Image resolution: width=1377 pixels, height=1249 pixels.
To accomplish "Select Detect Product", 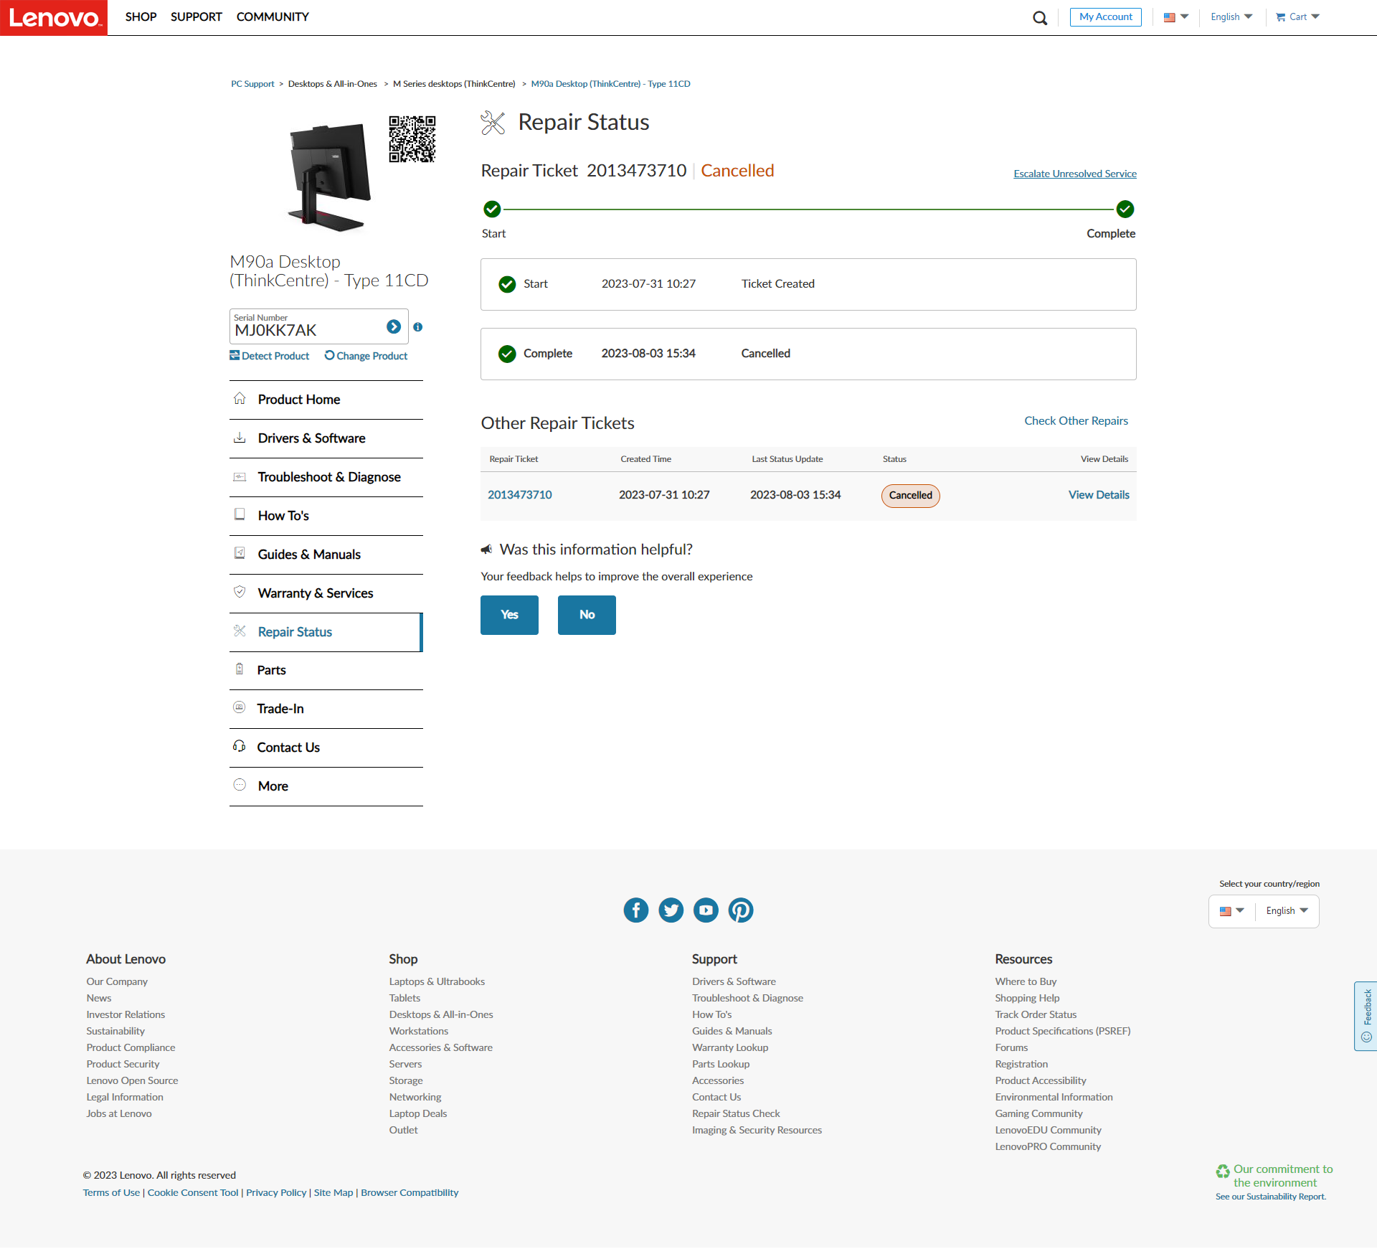I will click(x=269, y=356).
